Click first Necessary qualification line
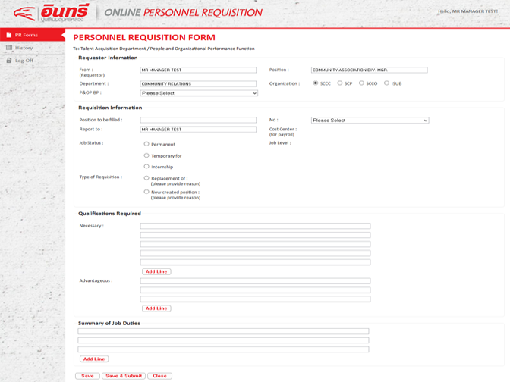The height and width of the screenshot is (382, 510). click(x=255, y=226)
